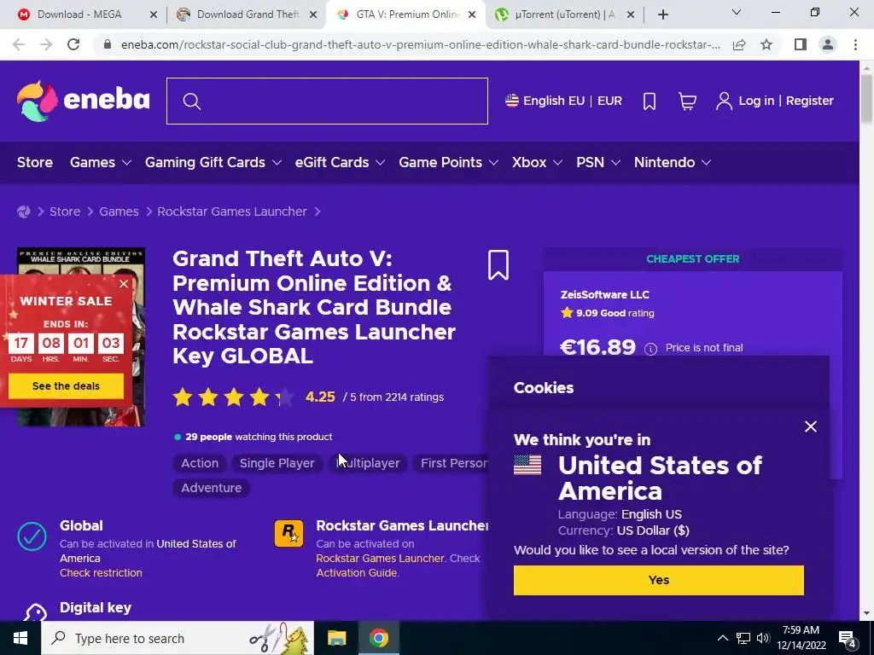Open Chrome side panel icon
The width and height of the screenshot is (874, 655).
tap(801, 44)
